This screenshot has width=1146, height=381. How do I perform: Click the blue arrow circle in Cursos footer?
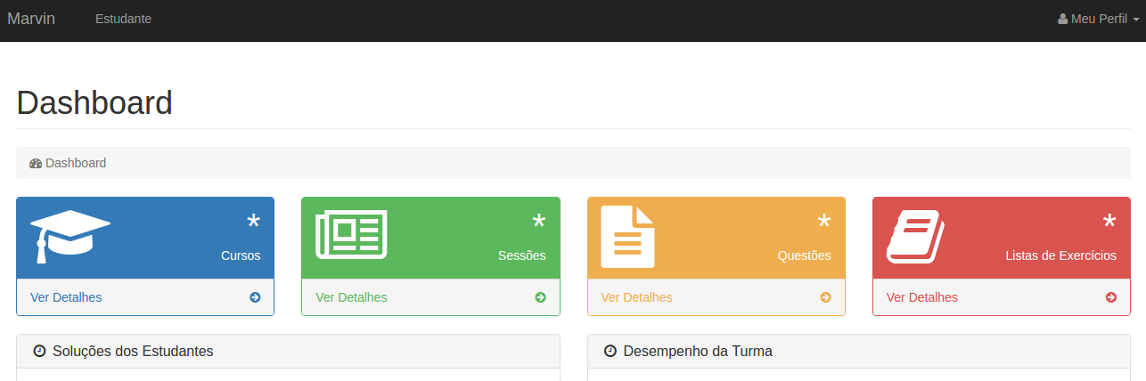click(x=255, y=297)
